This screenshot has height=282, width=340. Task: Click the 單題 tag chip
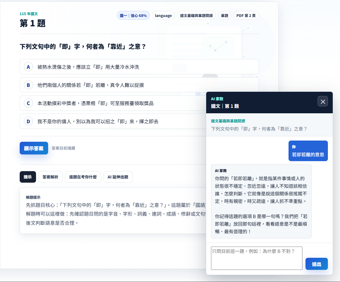click(x=225, y=16)
